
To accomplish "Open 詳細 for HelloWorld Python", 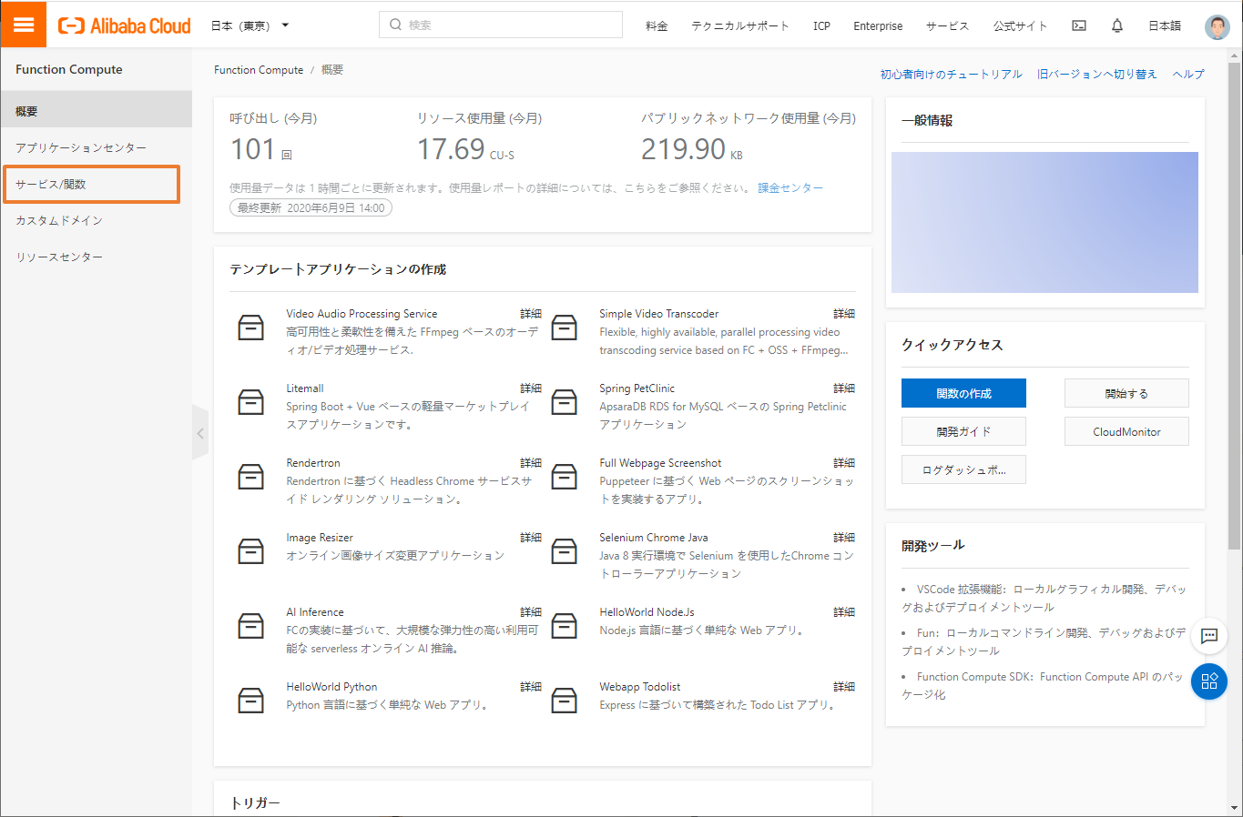I will (x=531, y=686).
